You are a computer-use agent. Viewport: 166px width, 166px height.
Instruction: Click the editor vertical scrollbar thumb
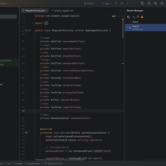(x=123, y=29)
